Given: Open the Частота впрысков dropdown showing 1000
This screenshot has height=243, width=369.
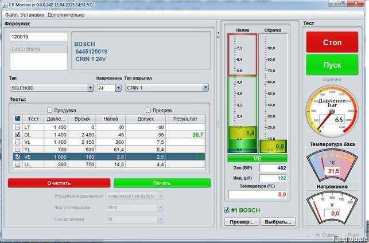Looking at the screenshot, I should coord(135,207).
